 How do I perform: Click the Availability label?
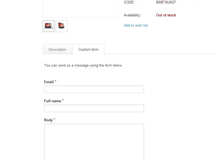[x=132, y=15]
